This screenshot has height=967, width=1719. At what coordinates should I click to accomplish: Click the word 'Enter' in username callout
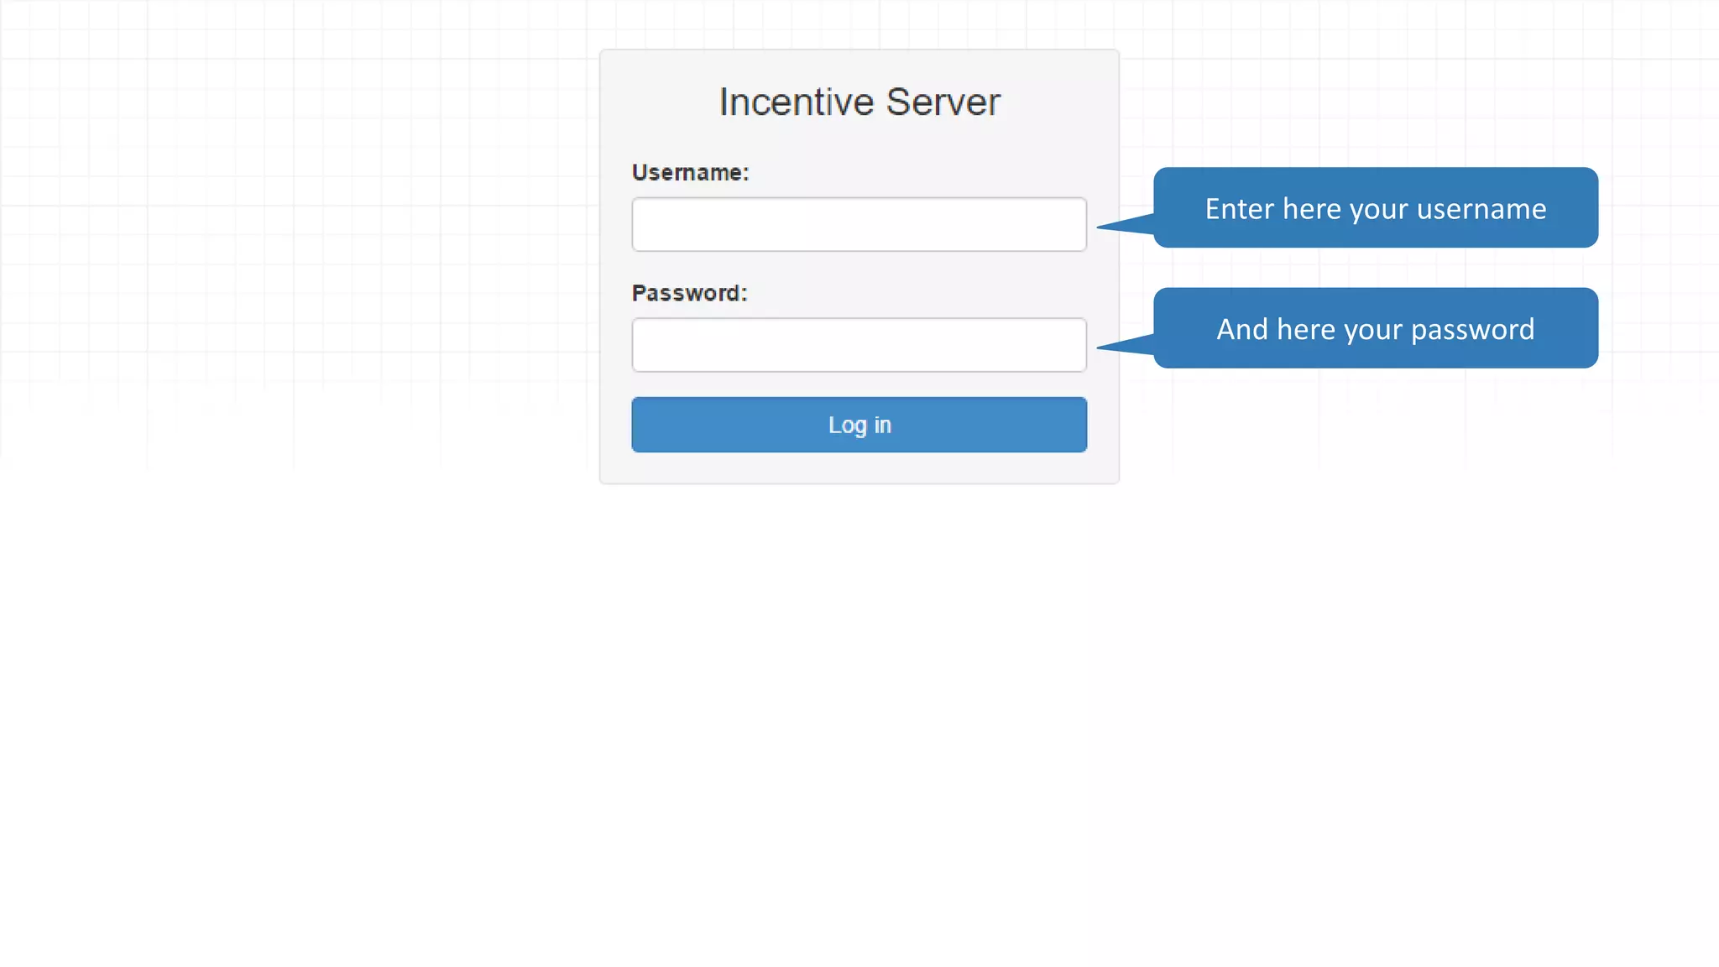[x=1239, y=209]
